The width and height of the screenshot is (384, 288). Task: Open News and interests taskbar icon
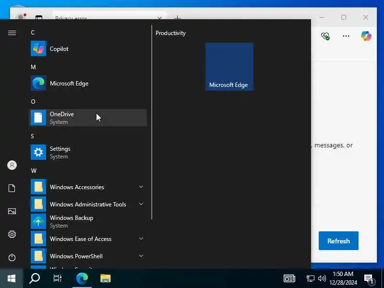tap(289, 278)
